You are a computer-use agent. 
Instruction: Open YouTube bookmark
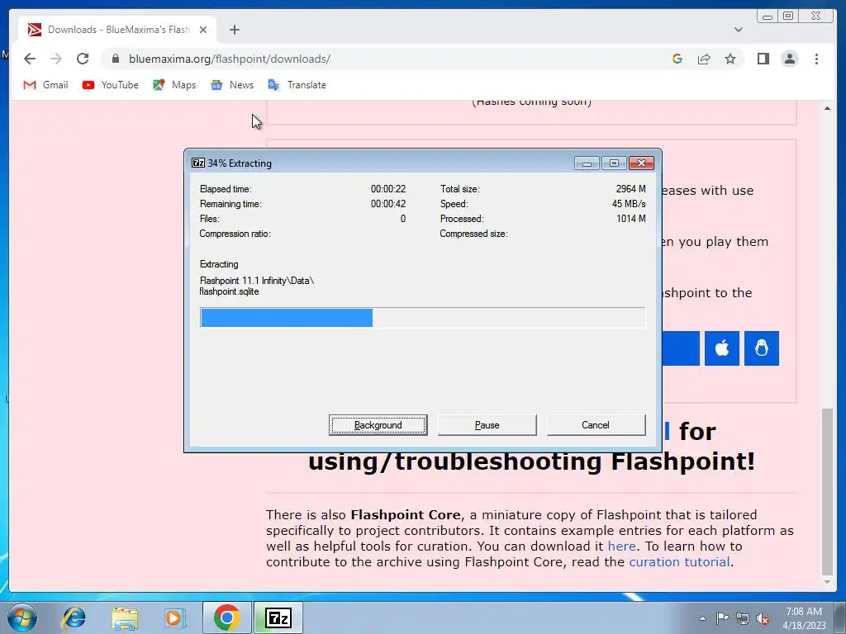point(110,85)
